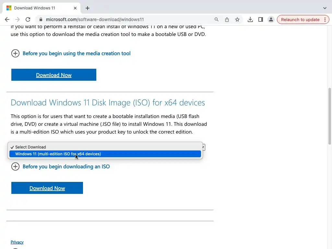Image resolution: width=332 pixels, height=249 pixels.
Task: Close the Download Windows 11 tab
Action: 75,8
